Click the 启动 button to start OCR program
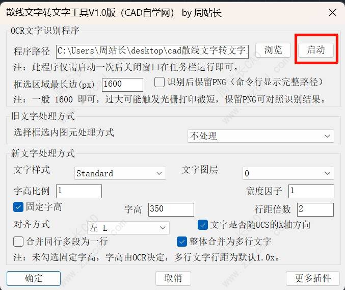The height and width of the screenshot is (290, 345). tap(316, 50)
